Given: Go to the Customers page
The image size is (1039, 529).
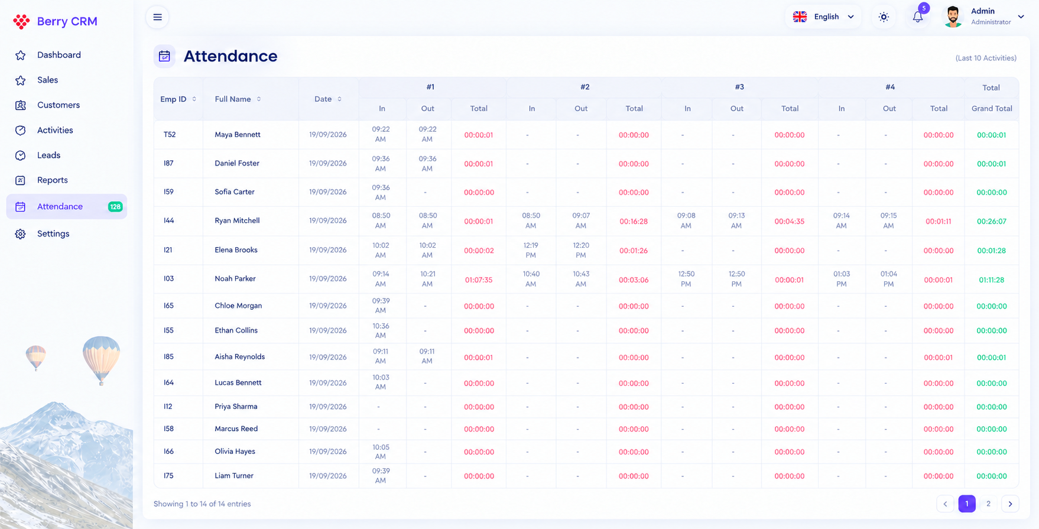Looking at the screenshot, I should (66, 105).
